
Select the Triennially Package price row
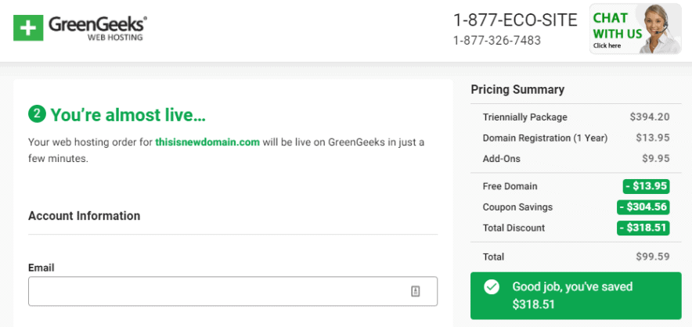click(575, 117)
